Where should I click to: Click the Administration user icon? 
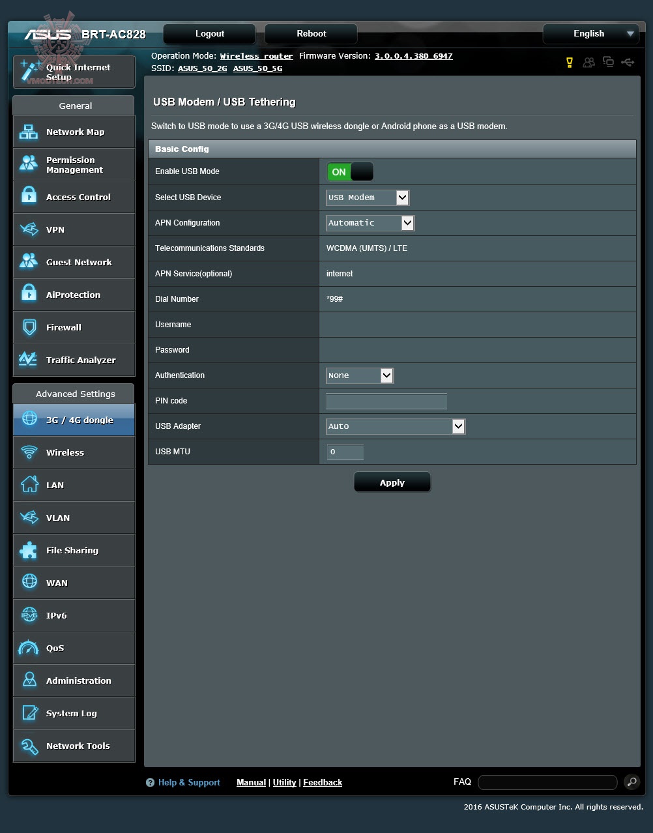click(29, 680)
